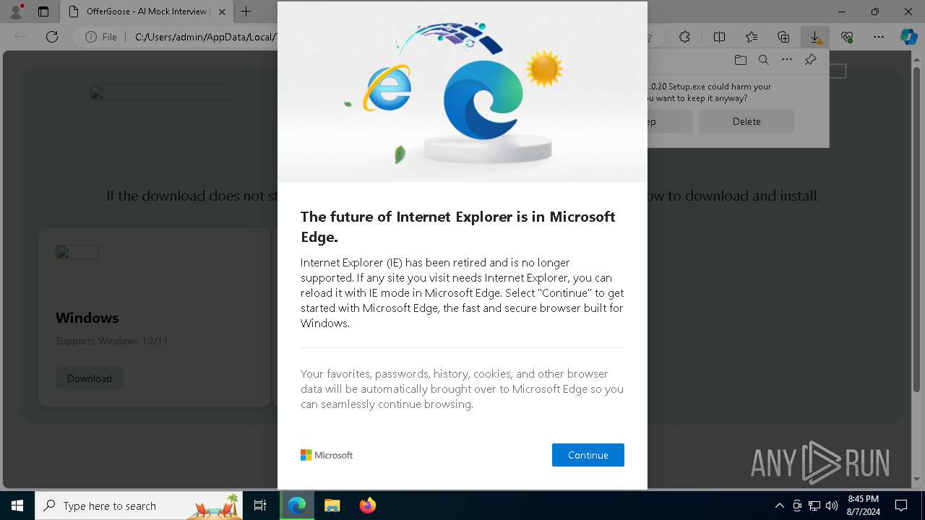Open Collections in the toolbar
Image resolution: width=925 pixels, height=520 pixels.
click(783, 37)
